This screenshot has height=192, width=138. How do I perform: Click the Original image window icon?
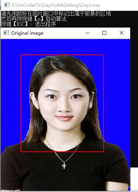click(x=6, y=33)
